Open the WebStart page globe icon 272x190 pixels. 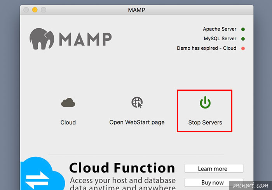click(x=137, y=102)
